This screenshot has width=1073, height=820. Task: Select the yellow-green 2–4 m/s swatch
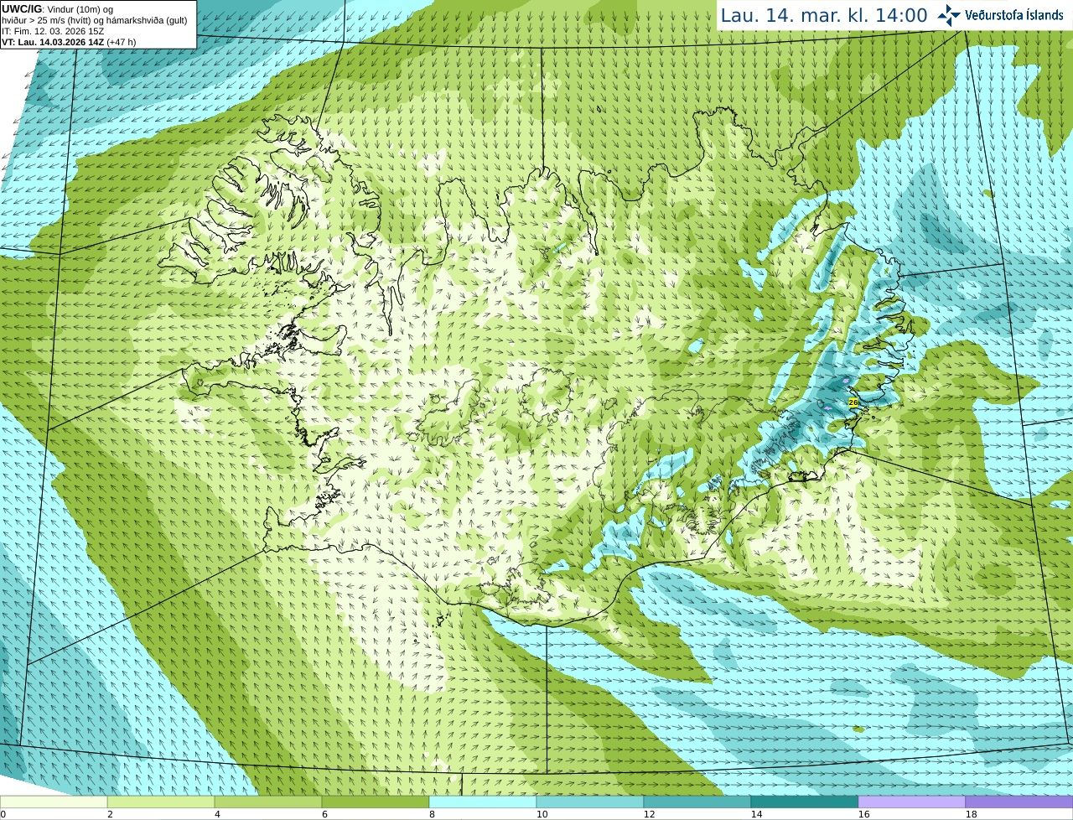(161, 802)
